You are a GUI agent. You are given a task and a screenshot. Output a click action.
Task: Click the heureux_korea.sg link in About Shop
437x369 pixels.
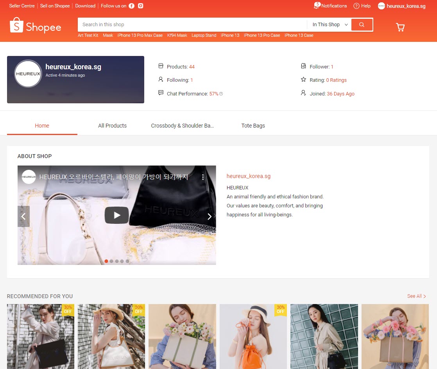(249, 176)
